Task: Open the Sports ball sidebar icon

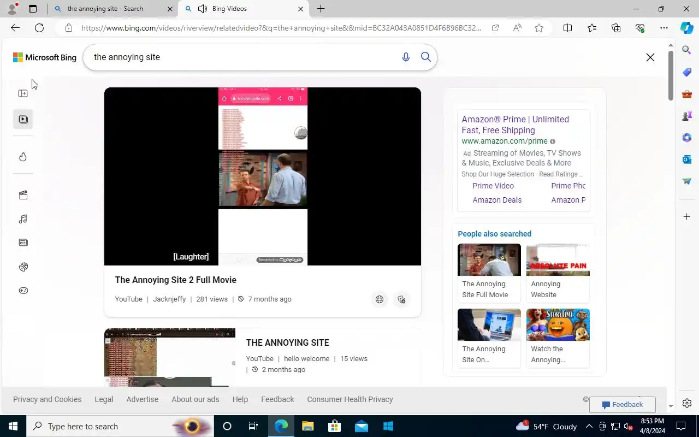Action: (x=23, y=267)
